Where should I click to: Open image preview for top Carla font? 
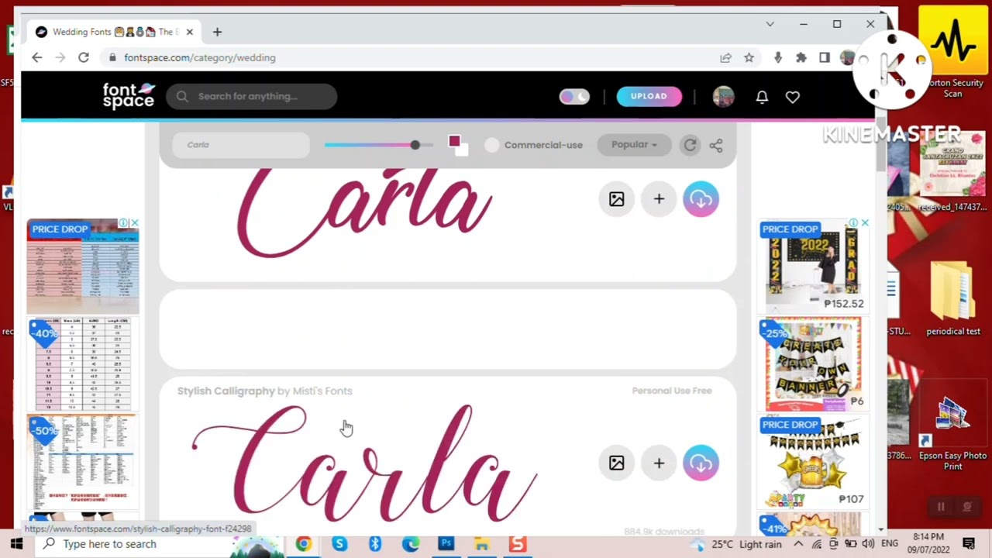(616, 199)
